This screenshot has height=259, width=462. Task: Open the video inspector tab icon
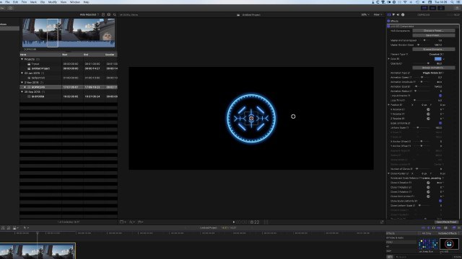(389, 14)
